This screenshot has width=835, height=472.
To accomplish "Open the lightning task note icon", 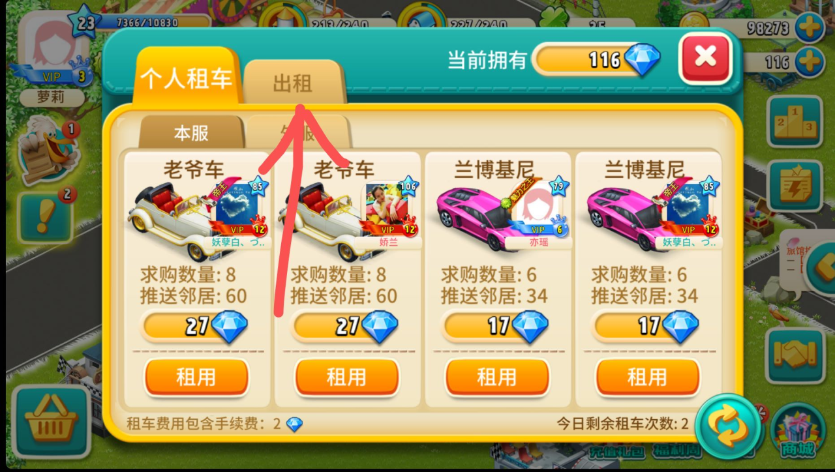I will pos(795,186).
